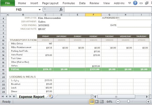This screenshot has width=152, height=105.
Task: Select column C header
Action: click(45, 15)
